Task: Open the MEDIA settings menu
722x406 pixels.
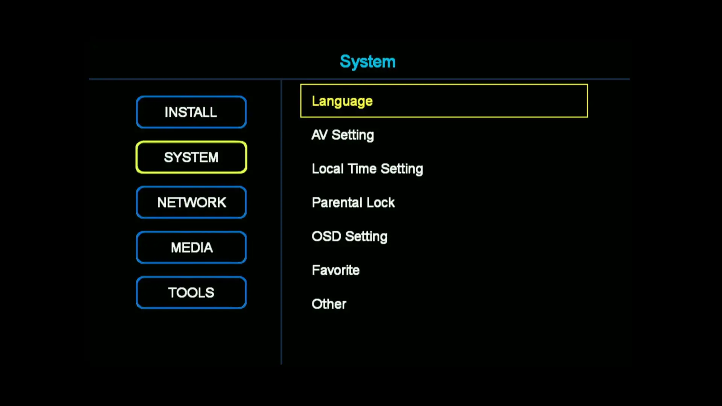Action: point(191,247)
